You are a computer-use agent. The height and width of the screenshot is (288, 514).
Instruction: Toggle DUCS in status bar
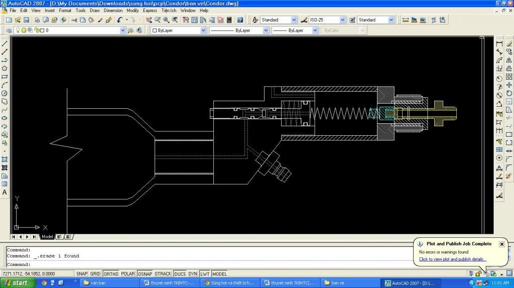pos(180,274)
